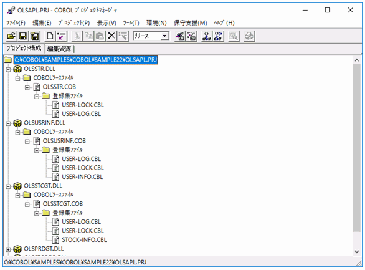Open the 保守支援(M) menu
The width and height of the screenshot is (365, 270).
tap(191, 23)
